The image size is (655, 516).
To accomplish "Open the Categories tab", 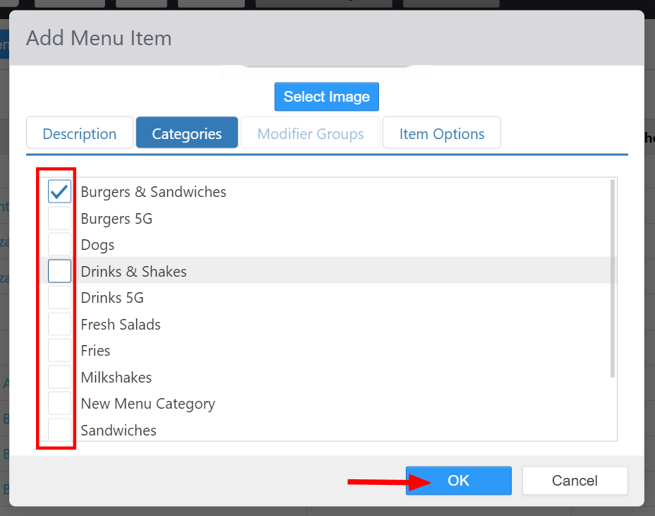I will point(187,133).
